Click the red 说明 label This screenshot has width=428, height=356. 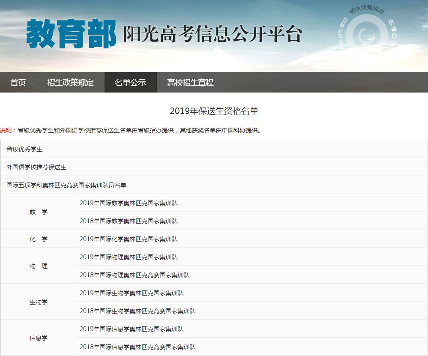(6, 130)
